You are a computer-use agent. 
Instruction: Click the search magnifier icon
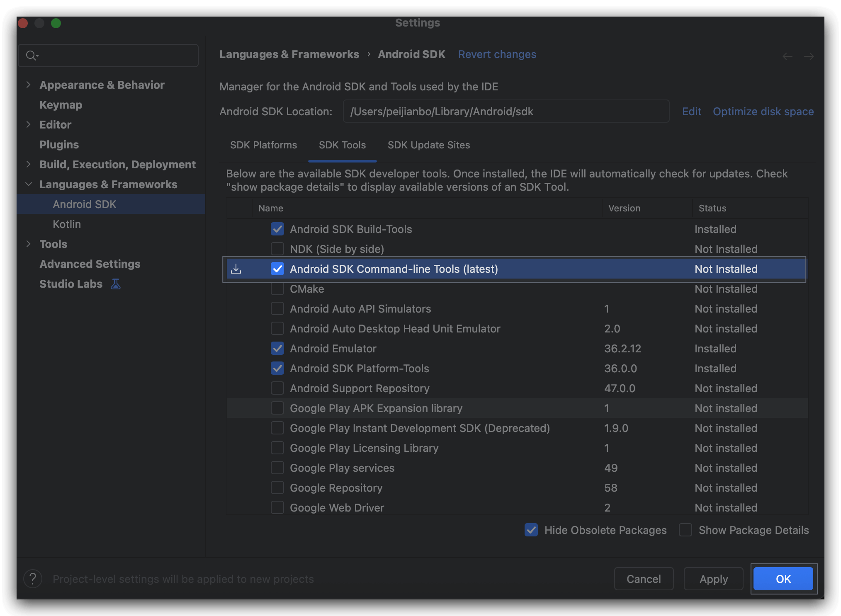point(31,55)
